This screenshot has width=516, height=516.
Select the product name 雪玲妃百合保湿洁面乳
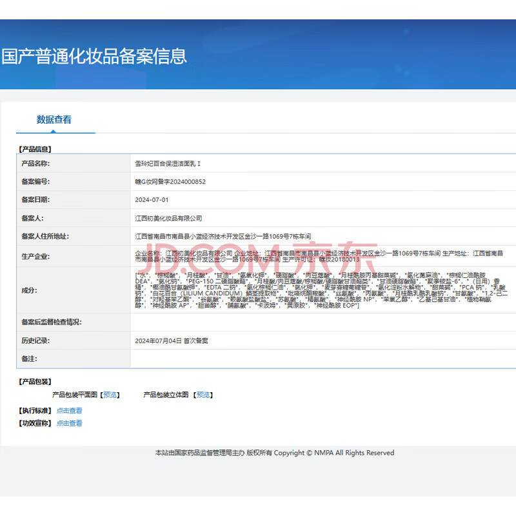tap(172, 164)
